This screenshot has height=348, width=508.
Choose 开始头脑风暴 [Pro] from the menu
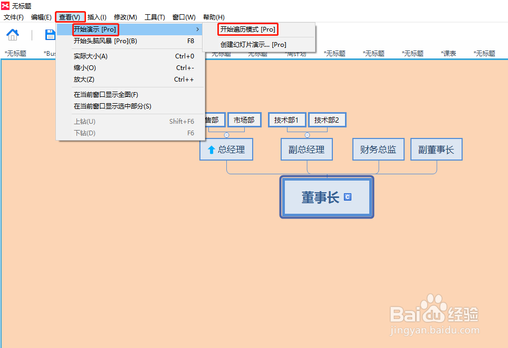(106, 42)
